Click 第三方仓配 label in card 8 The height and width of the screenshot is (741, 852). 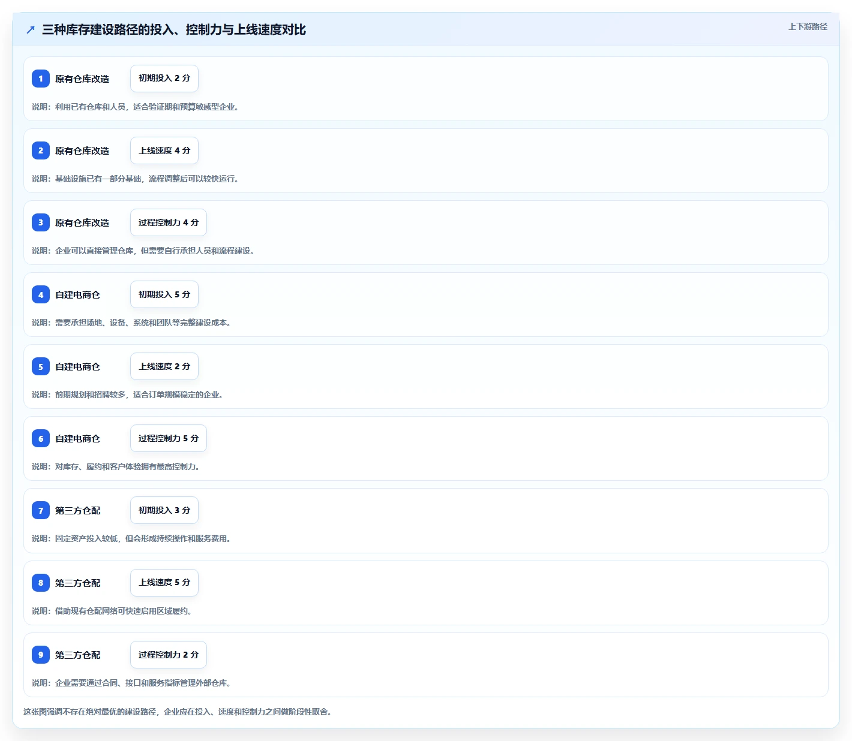tap(78, 583)
